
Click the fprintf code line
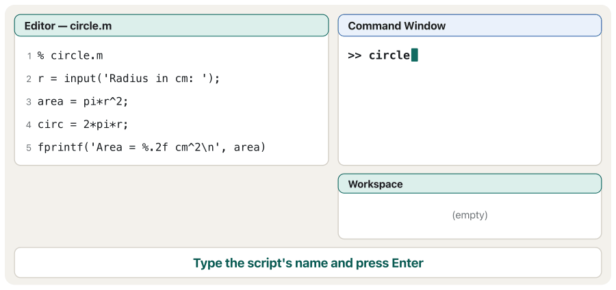[152, 148]
